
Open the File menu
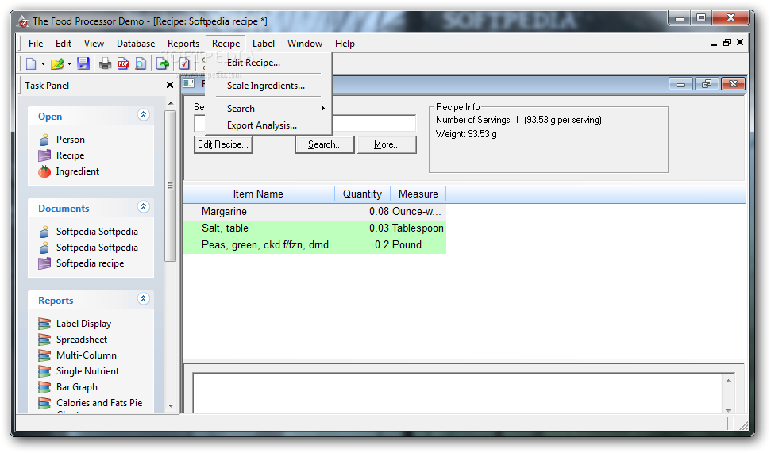(36, 43)
